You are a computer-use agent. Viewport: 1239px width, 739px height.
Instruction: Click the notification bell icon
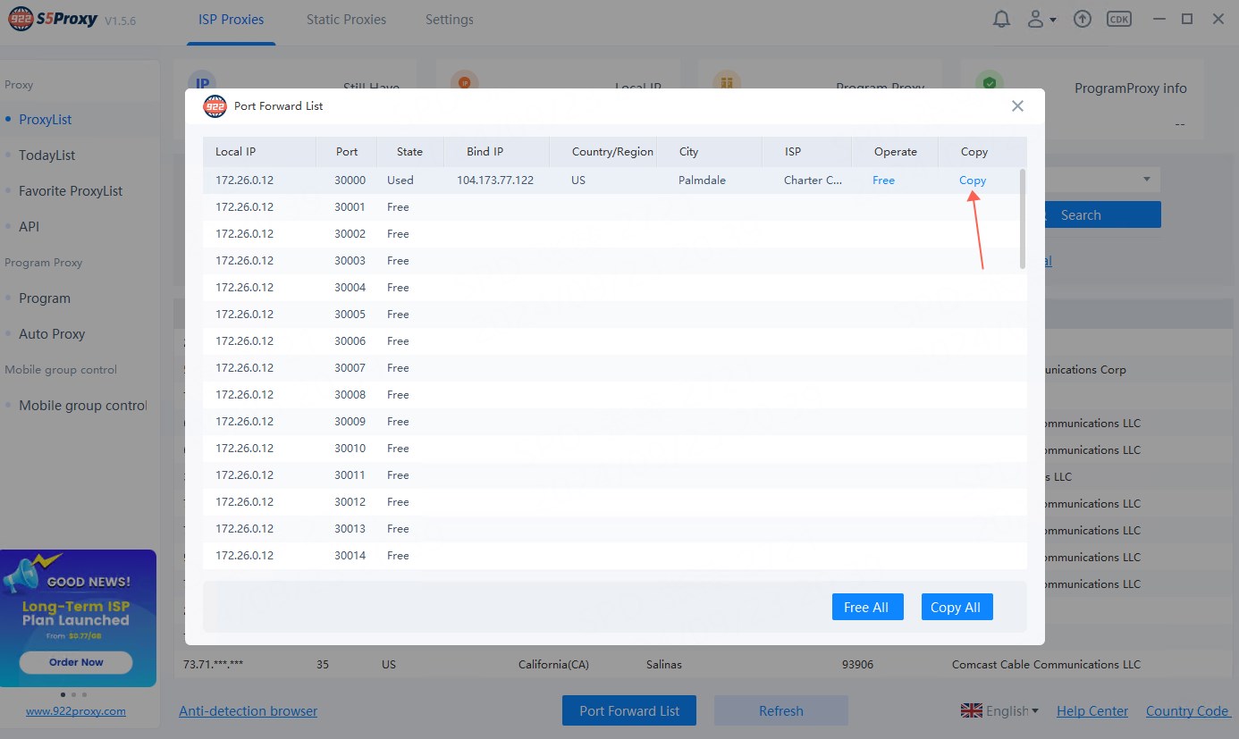point(1002,19)
